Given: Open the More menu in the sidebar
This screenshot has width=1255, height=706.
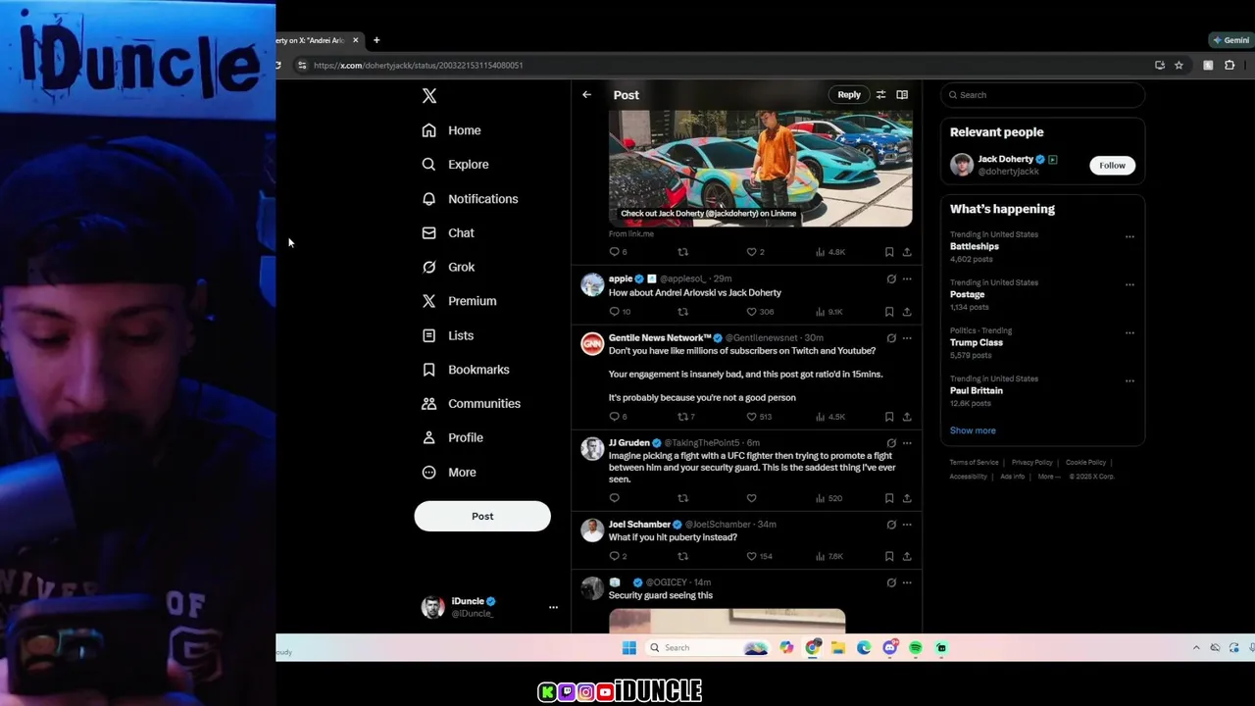Looking at the screenshot, I should 449,472.
